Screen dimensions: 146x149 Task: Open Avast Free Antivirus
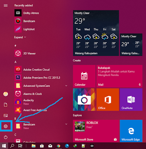(x=31, y=110)
